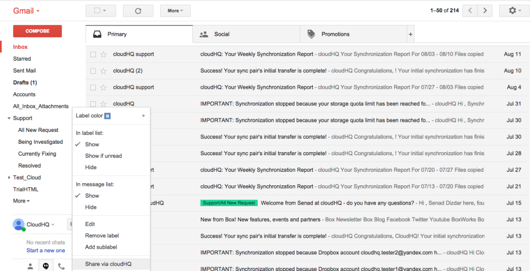Expand the Label color submenu arrow
This screenshot has width=531, height=271.
144,116
